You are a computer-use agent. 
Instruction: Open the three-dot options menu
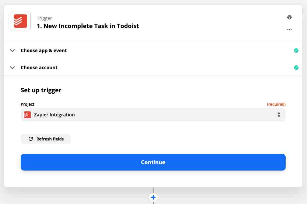pyautogui.click(x=289, y=29)
